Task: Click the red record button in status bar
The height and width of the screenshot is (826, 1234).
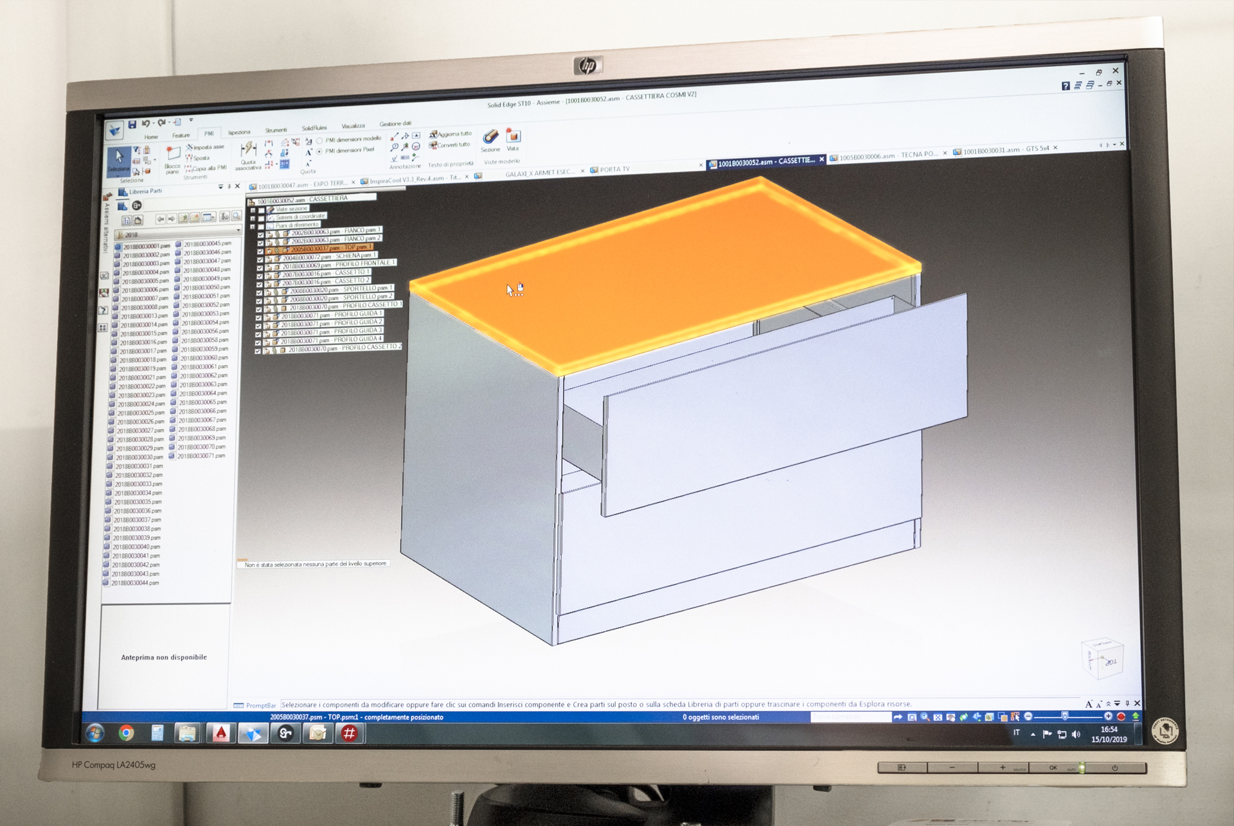Action: [x=1122, y=716]
